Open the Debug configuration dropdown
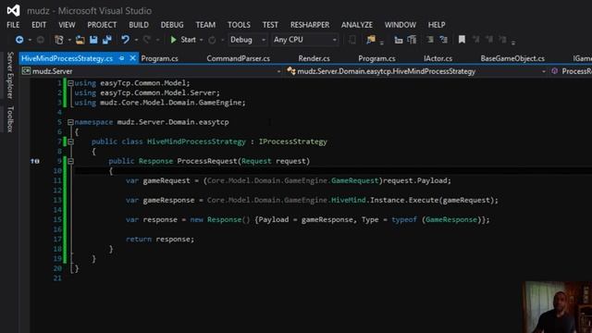 (x=247, y=40)
